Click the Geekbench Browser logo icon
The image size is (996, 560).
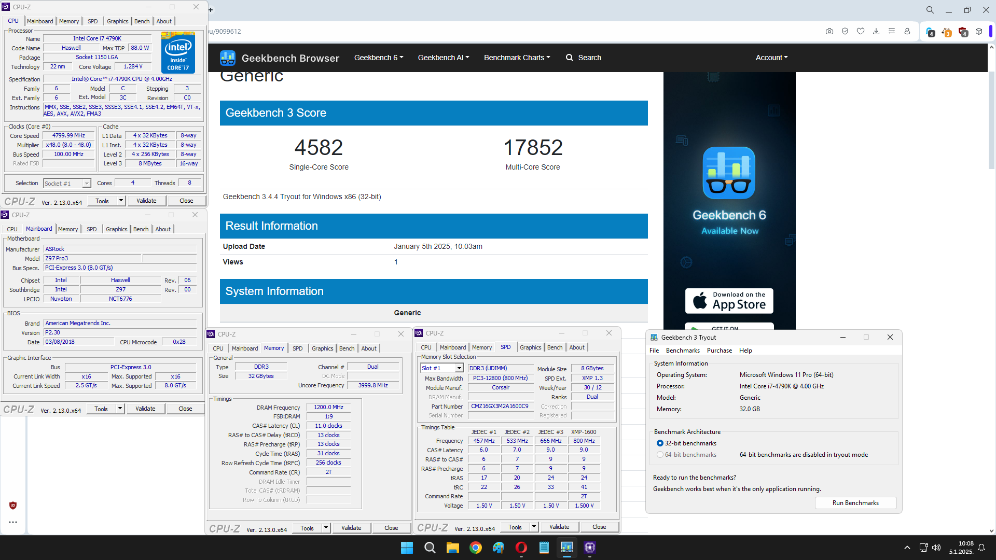(x=227, y=58)
